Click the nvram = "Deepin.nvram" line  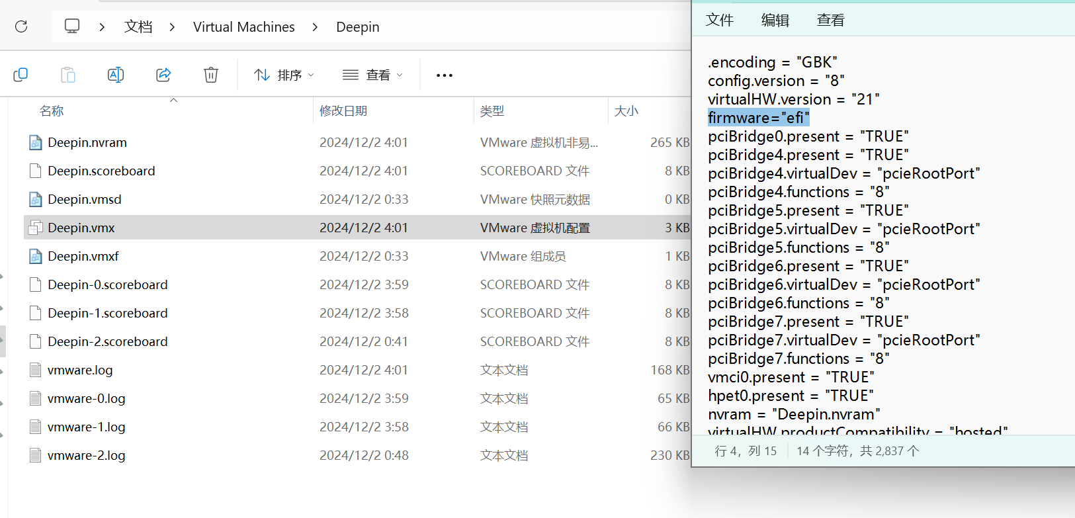794,414
